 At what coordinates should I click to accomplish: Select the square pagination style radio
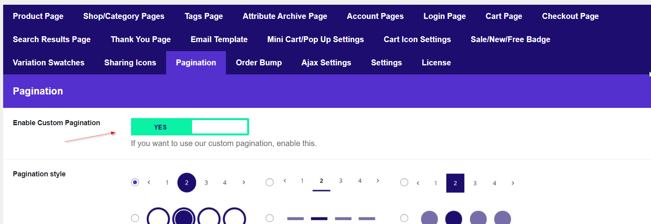[404, 182]
